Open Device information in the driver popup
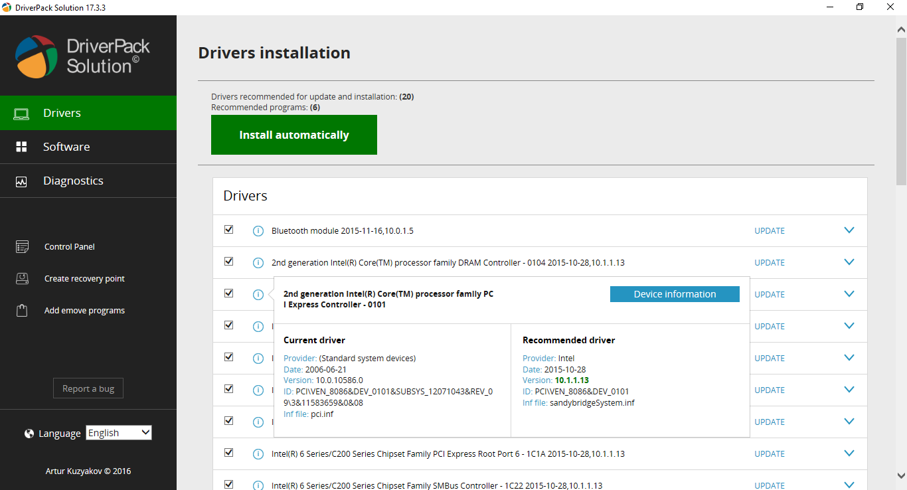 point(675,294)
